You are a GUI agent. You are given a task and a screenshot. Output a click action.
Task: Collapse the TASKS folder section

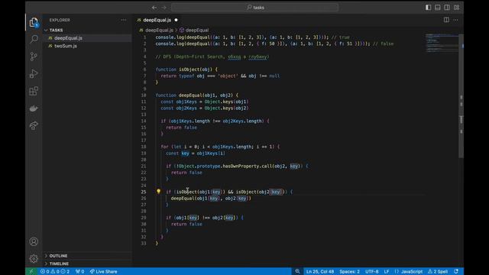(x=56, y=30)
